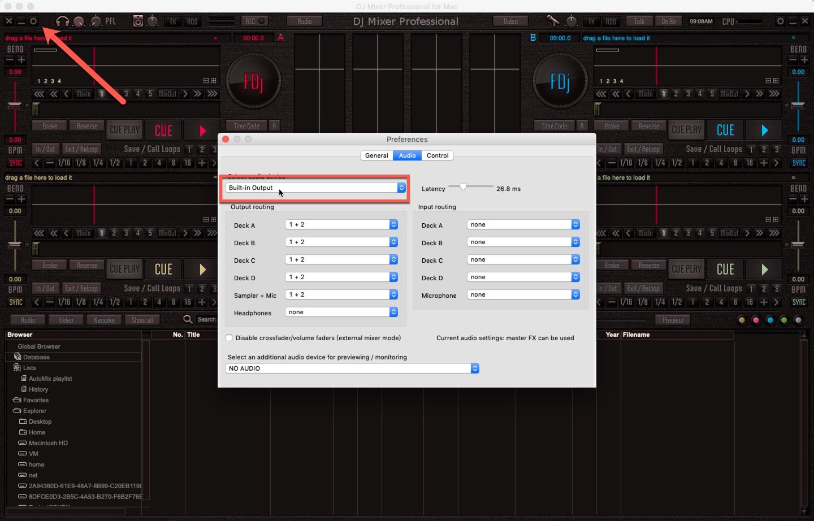Open Deck A output routing dropdown
The image size is (814, 521).
point(341,224)
